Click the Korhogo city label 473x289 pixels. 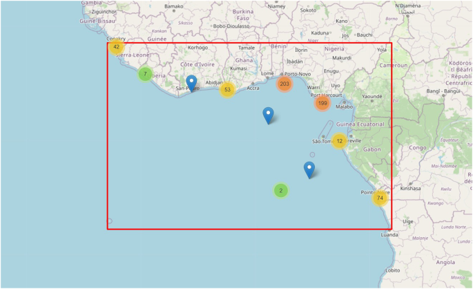click(x=198, y=48)
